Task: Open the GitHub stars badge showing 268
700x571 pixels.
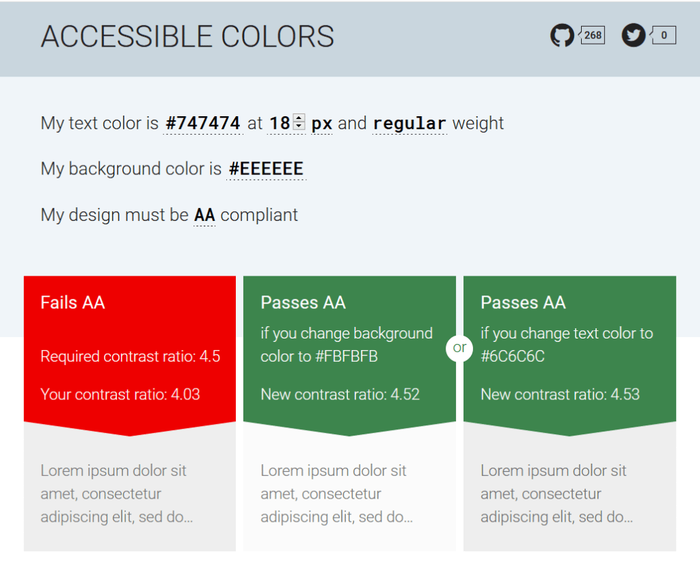Action: pyautogui.click(x=592, y=34)
